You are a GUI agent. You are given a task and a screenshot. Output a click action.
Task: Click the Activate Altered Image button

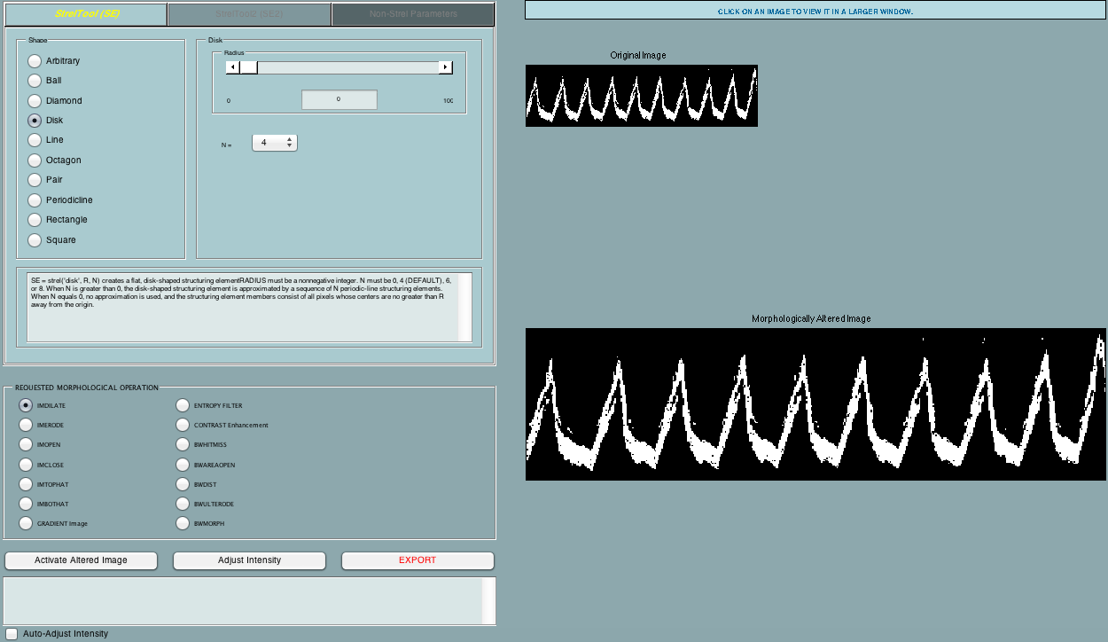[81, 560]
